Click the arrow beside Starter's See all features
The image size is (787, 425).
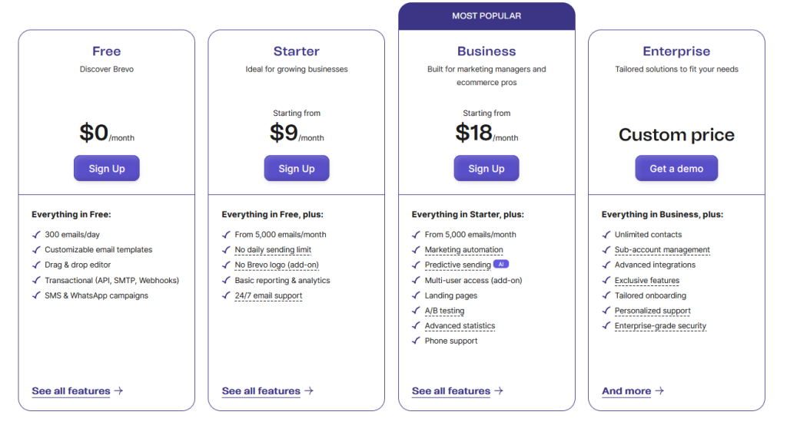click(309, 391)
